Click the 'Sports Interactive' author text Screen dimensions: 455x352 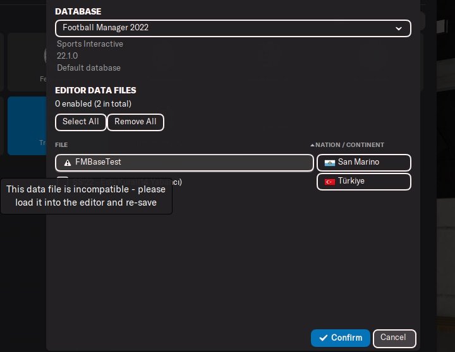point(90,44)
